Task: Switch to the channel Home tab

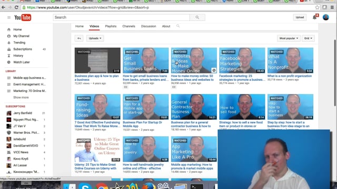Action: 80,26
